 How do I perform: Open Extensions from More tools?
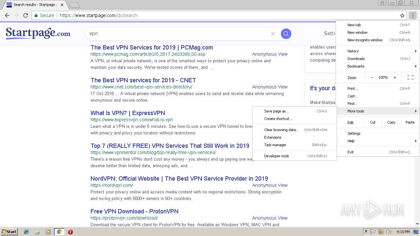(x=295, y=137)
